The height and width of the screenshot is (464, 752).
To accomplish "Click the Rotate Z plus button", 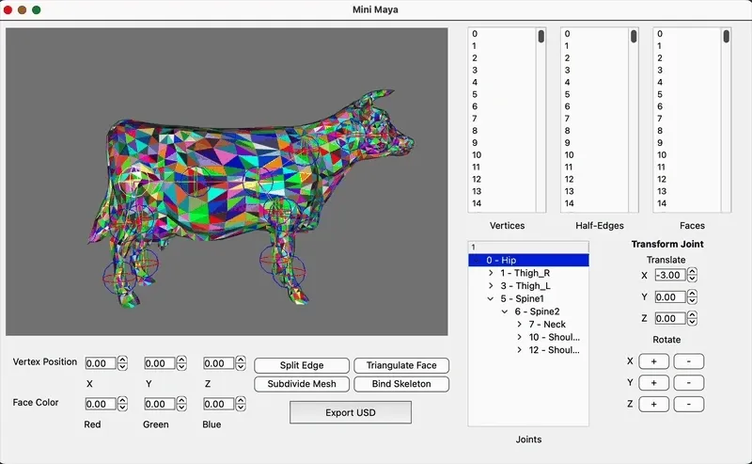I will click(x=654, y=404).
